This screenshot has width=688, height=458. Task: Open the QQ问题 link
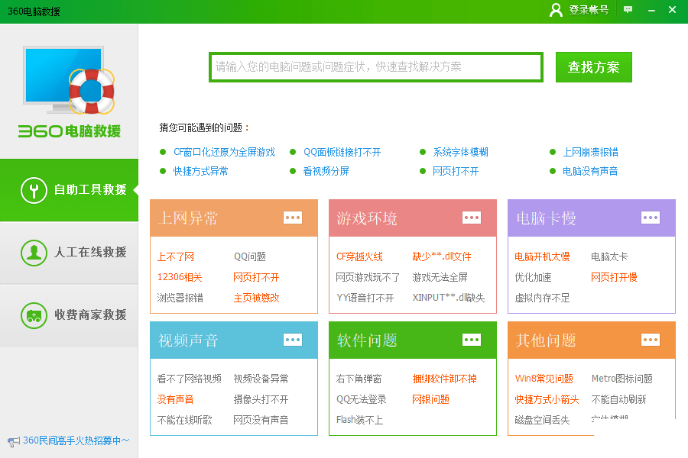point(250,256)
